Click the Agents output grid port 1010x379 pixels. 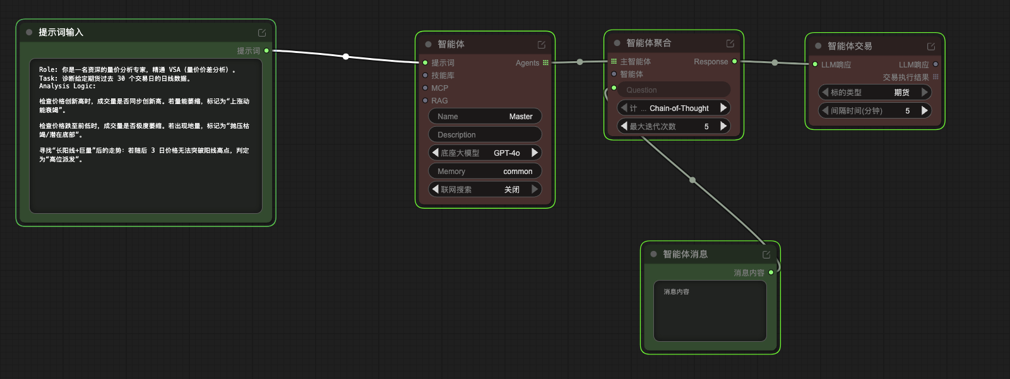tap(545, 63)
